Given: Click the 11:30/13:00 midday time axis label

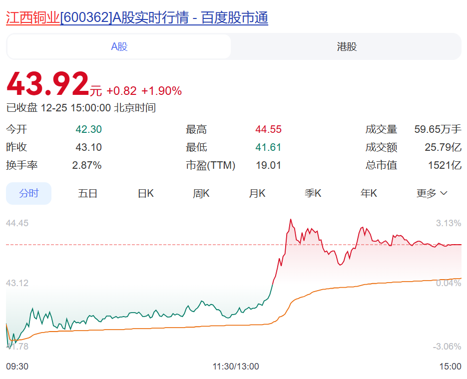Looking at the screenshot, I should 236,367.
